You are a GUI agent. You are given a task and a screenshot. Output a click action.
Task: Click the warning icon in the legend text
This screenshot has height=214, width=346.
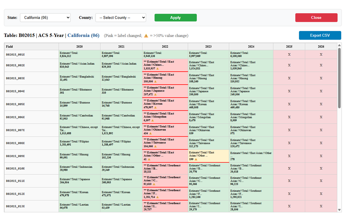(x=146, y=36)
